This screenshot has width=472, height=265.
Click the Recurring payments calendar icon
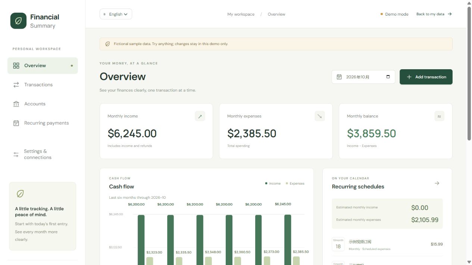coord(16,123)
